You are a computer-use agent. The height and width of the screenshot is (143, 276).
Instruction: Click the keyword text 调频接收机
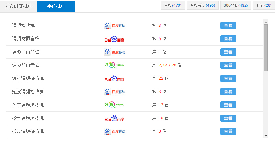click(23, 26)
